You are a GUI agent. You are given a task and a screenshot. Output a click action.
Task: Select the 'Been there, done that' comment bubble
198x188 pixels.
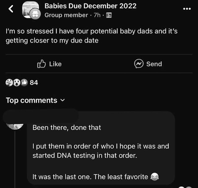point(101,148)
